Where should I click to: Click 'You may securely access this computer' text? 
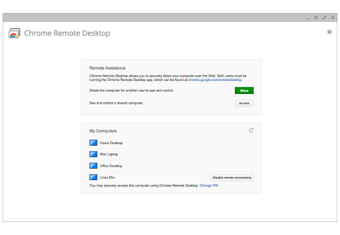coord(144,186)
